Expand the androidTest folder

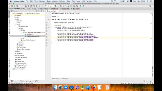pos(17,27)
